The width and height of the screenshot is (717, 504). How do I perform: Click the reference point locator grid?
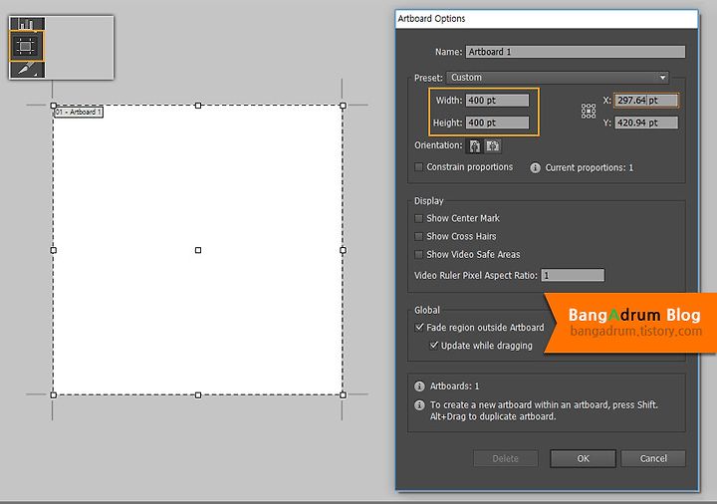click(589, 111)
